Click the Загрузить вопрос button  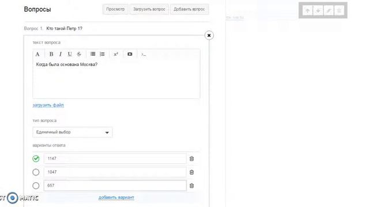point(149,9)
